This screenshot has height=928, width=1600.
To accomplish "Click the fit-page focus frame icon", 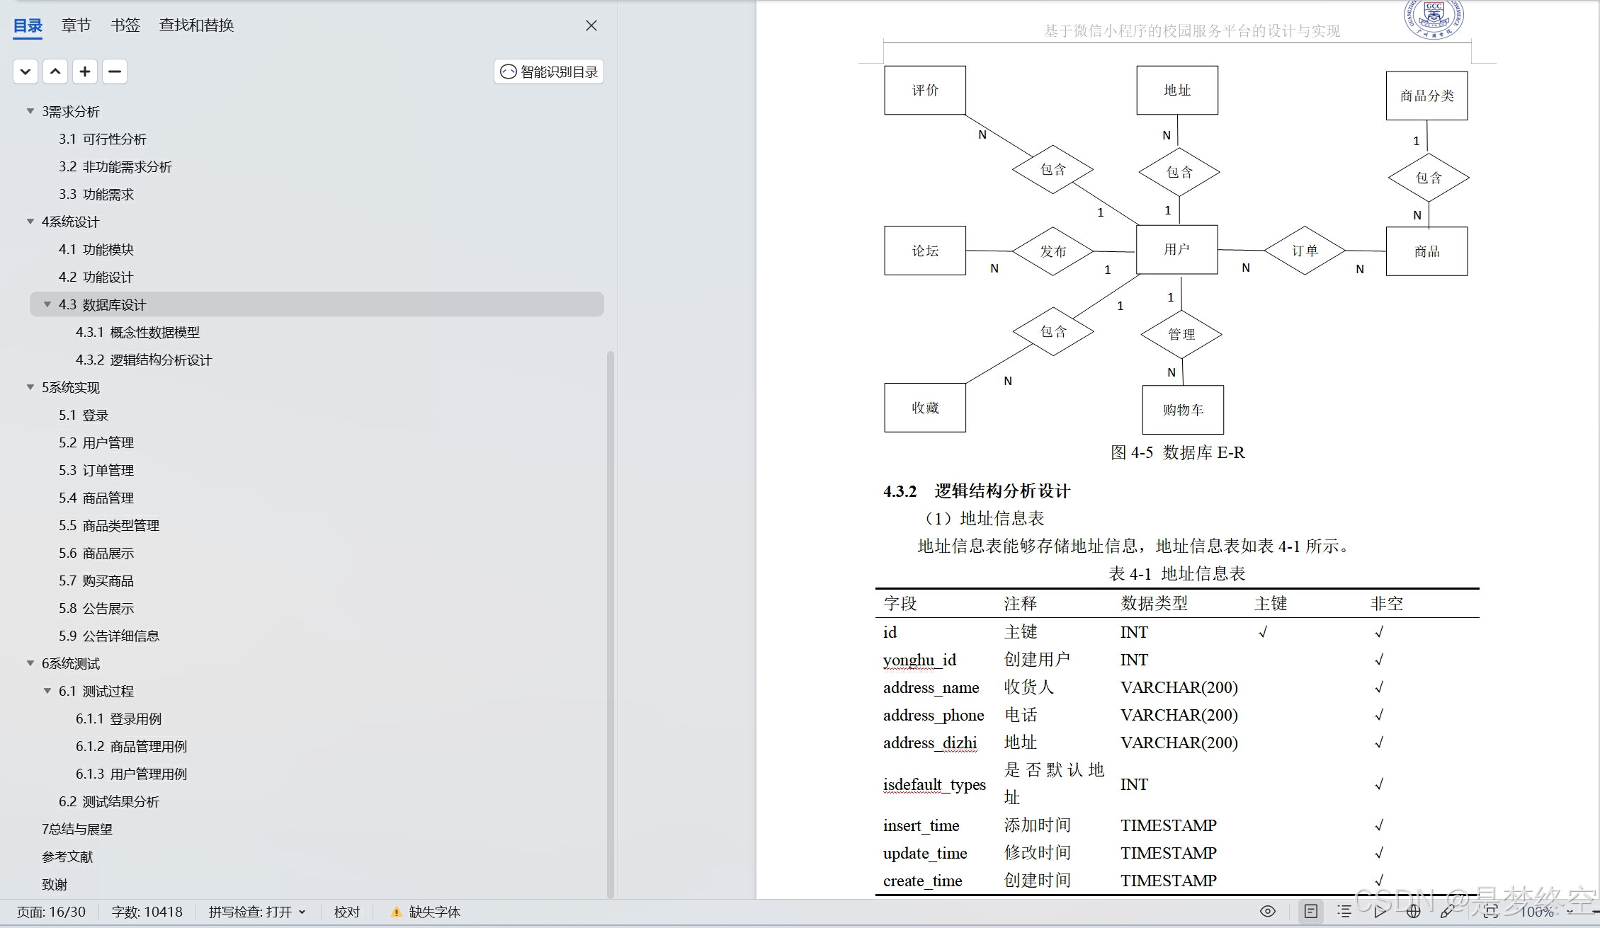I will click(1491, 911).
